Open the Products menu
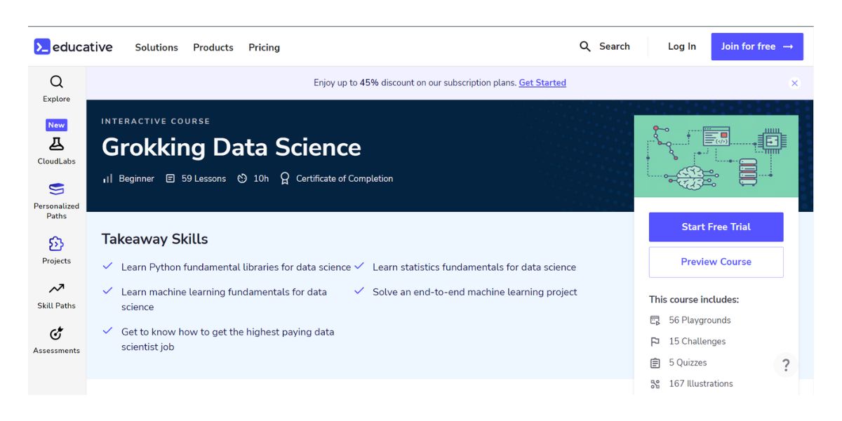842x421 pixels. pos(213,47)
